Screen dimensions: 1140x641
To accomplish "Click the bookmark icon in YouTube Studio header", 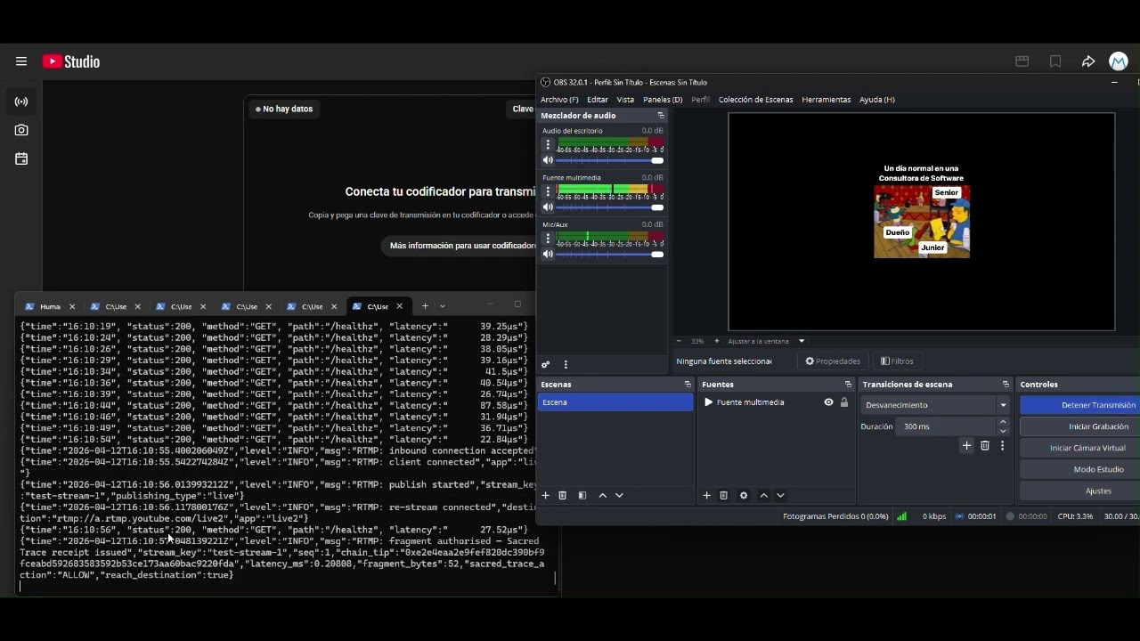I will tap(1055, 61).
